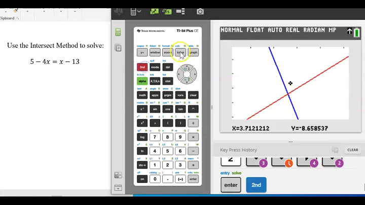Click the three-dot panel splitter under calculator screen
This screenshot has height=205, width=365.
point(290,142)
